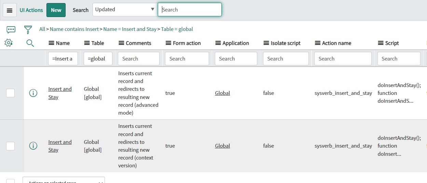
Task: Click script cell ending doInsert...
Action: click(x=399, y=146)
